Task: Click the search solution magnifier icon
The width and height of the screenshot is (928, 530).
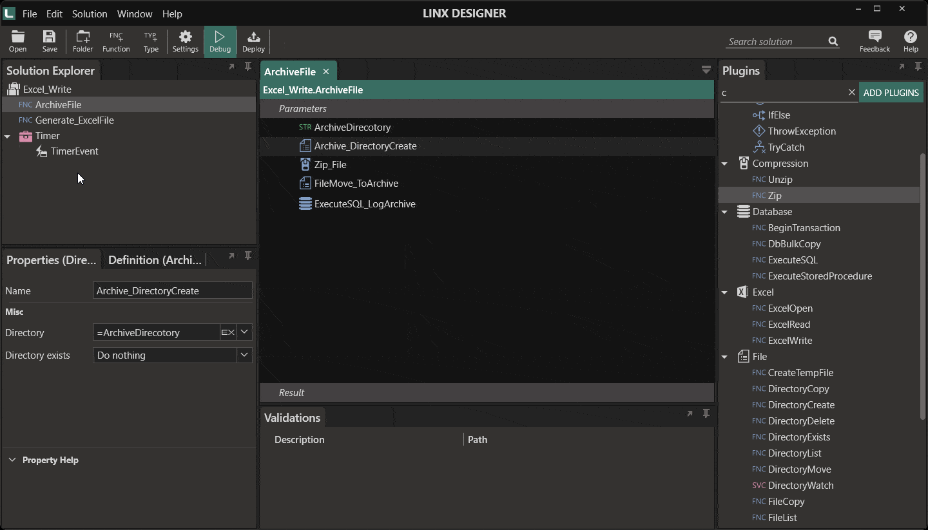Action: coord(833,41)
